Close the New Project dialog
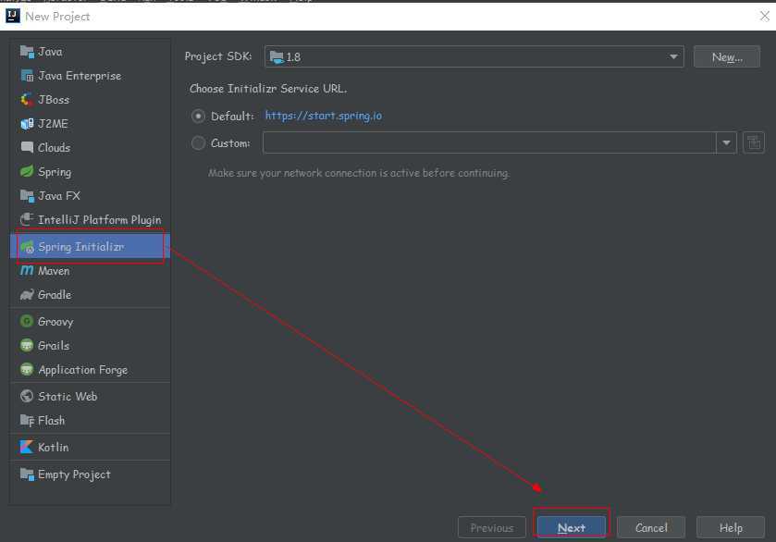 [x=764, y=17]
